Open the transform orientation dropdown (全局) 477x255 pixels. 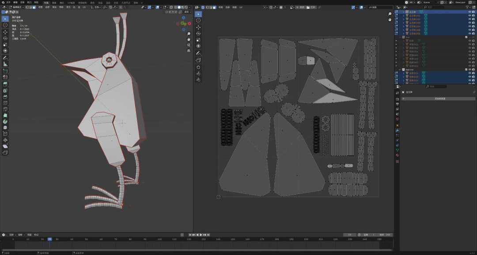tap(96, 7)
